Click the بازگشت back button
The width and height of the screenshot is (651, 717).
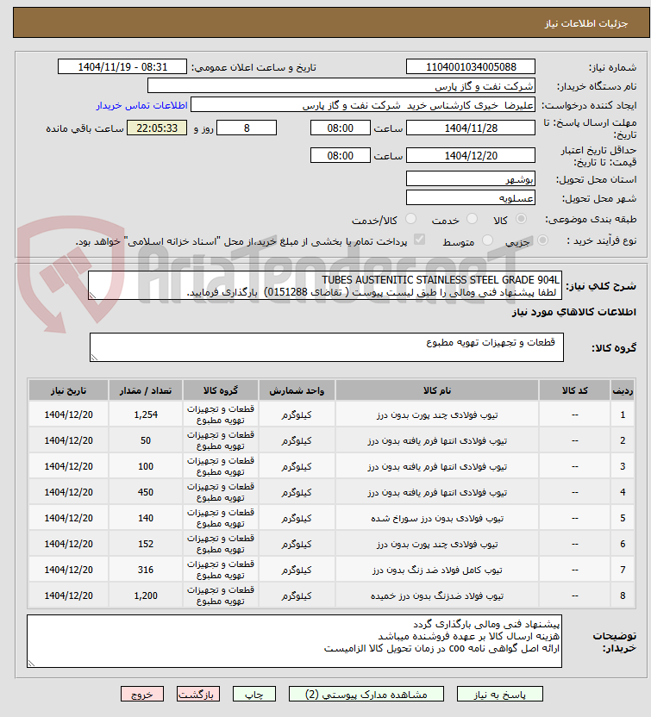pyautogui.click(x=198, y=694)
